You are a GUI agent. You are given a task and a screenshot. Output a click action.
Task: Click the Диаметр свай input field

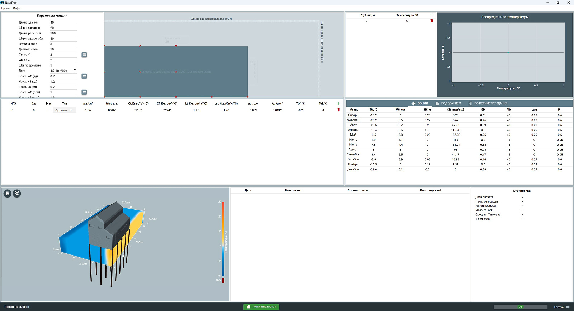coord(63,49)
